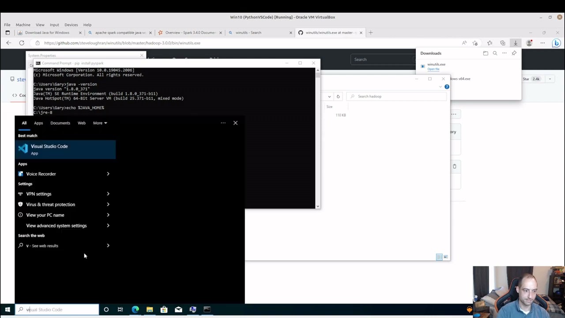Image resolution: width=565 pixels, height=318 pixels.
Task: Open VPN settings search result
Action: [38, 194]
